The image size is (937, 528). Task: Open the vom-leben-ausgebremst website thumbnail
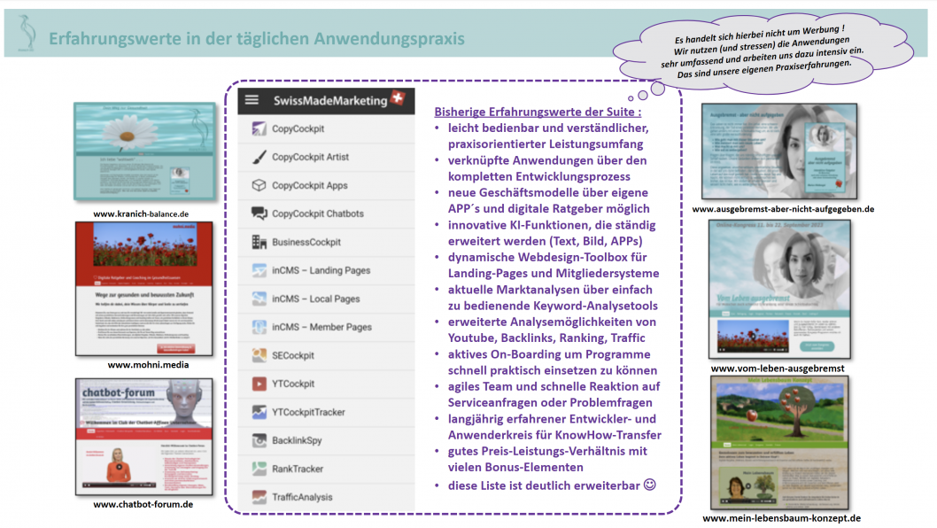point(779,290)
